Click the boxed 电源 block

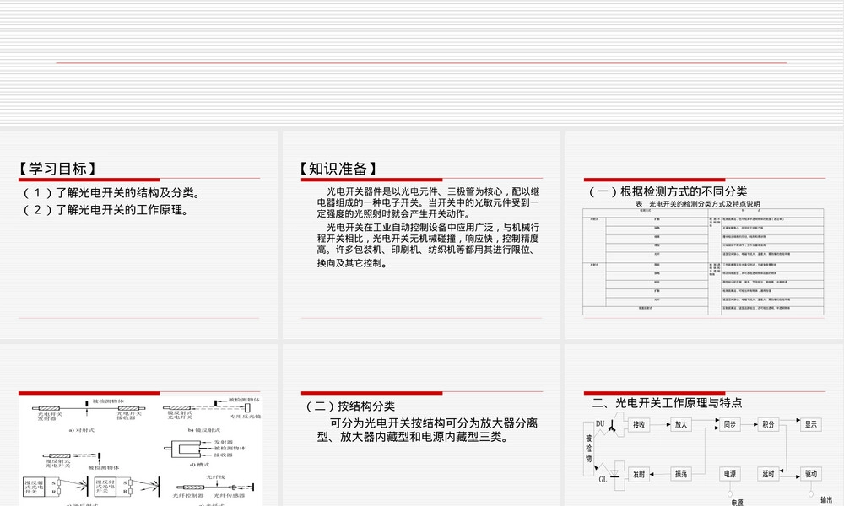(730, 474)
